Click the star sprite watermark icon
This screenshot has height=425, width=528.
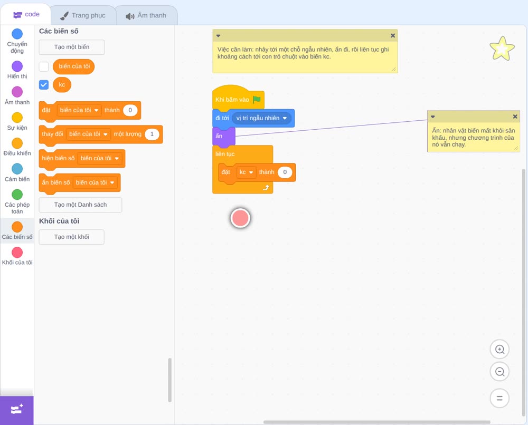tap(502, 49)
